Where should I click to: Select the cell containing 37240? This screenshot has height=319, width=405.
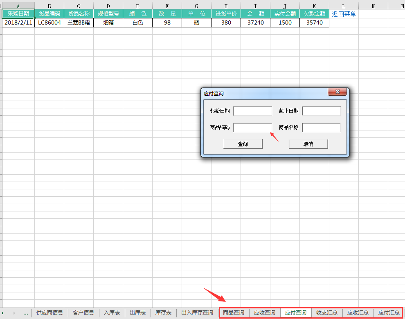(255, 23)
